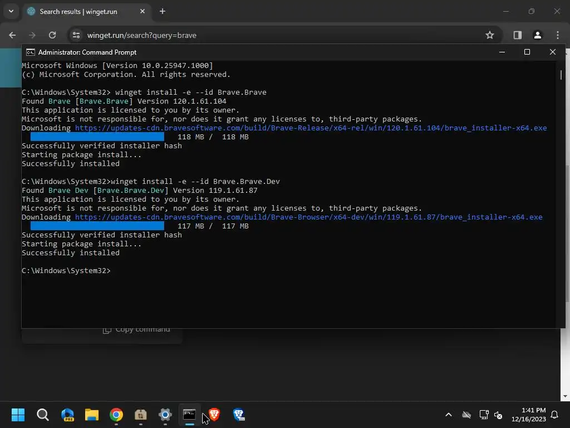
Task: Bookmark this page with the star
Action: (490, 35)
